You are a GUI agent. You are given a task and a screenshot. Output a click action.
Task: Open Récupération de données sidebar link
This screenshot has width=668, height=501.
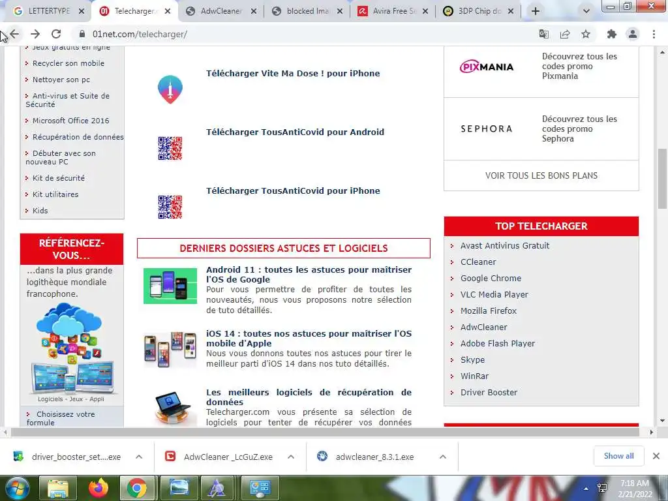(78, 137)
